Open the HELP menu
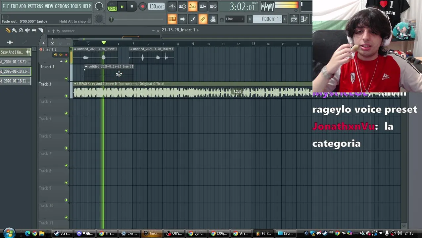This screenshot has height=238, width=422. pos(87,6)
